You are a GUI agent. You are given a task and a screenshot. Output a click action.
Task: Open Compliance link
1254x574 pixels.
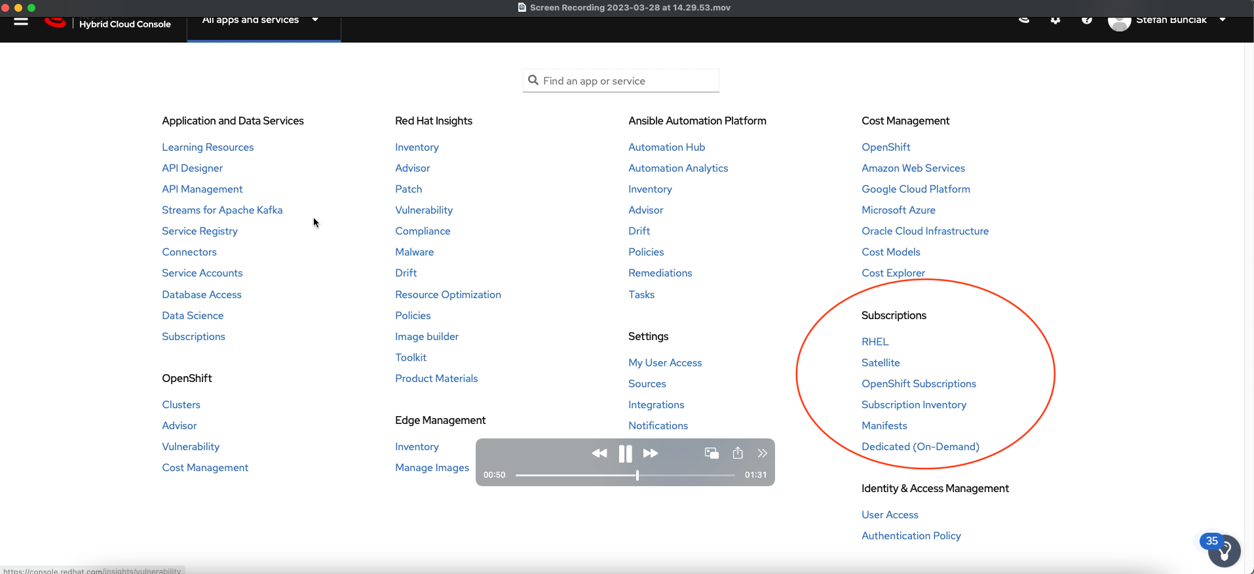click(423, 231)
